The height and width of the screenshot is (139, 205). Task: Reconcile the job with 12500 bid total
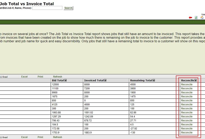click(x=187, y=85)
